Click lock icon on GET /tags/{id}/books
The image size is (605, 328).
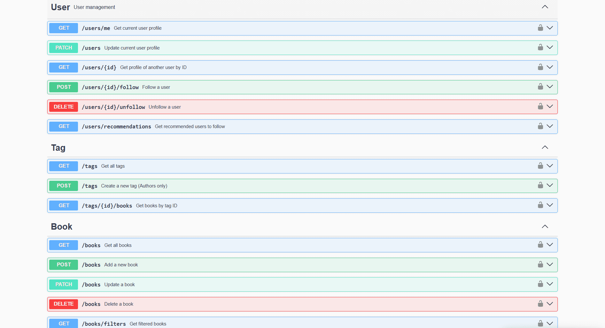pos(540,205)
